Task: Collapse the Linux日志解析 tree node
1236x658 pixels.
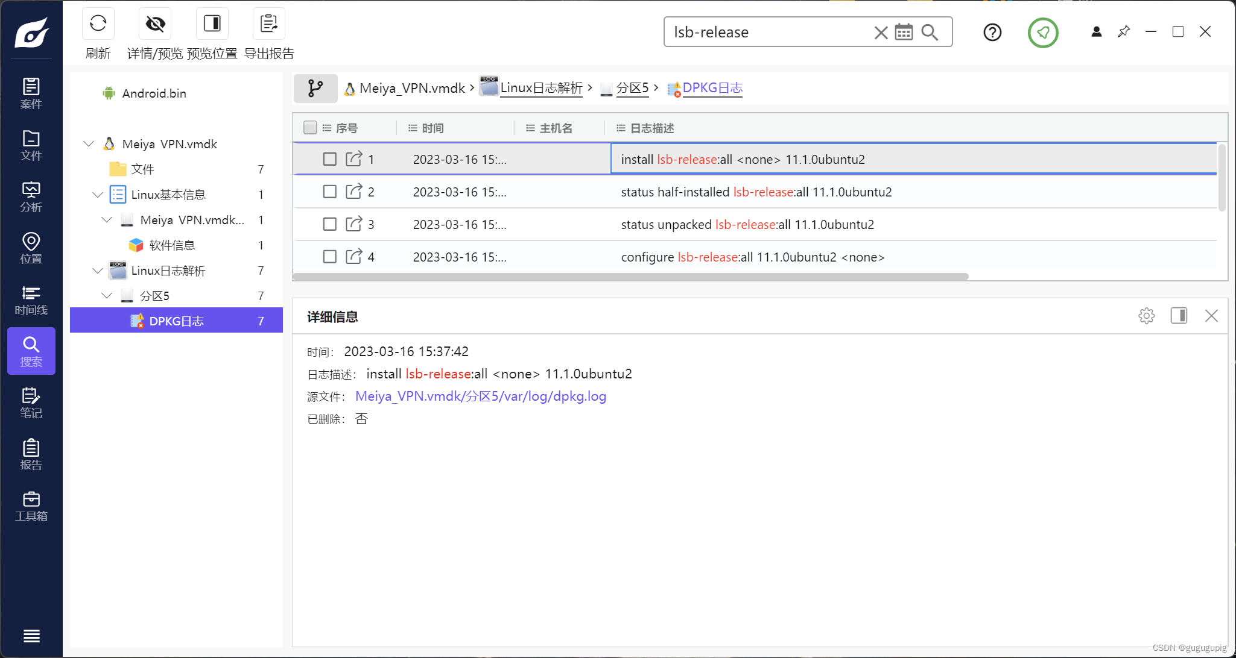Action: pos(98,271)
